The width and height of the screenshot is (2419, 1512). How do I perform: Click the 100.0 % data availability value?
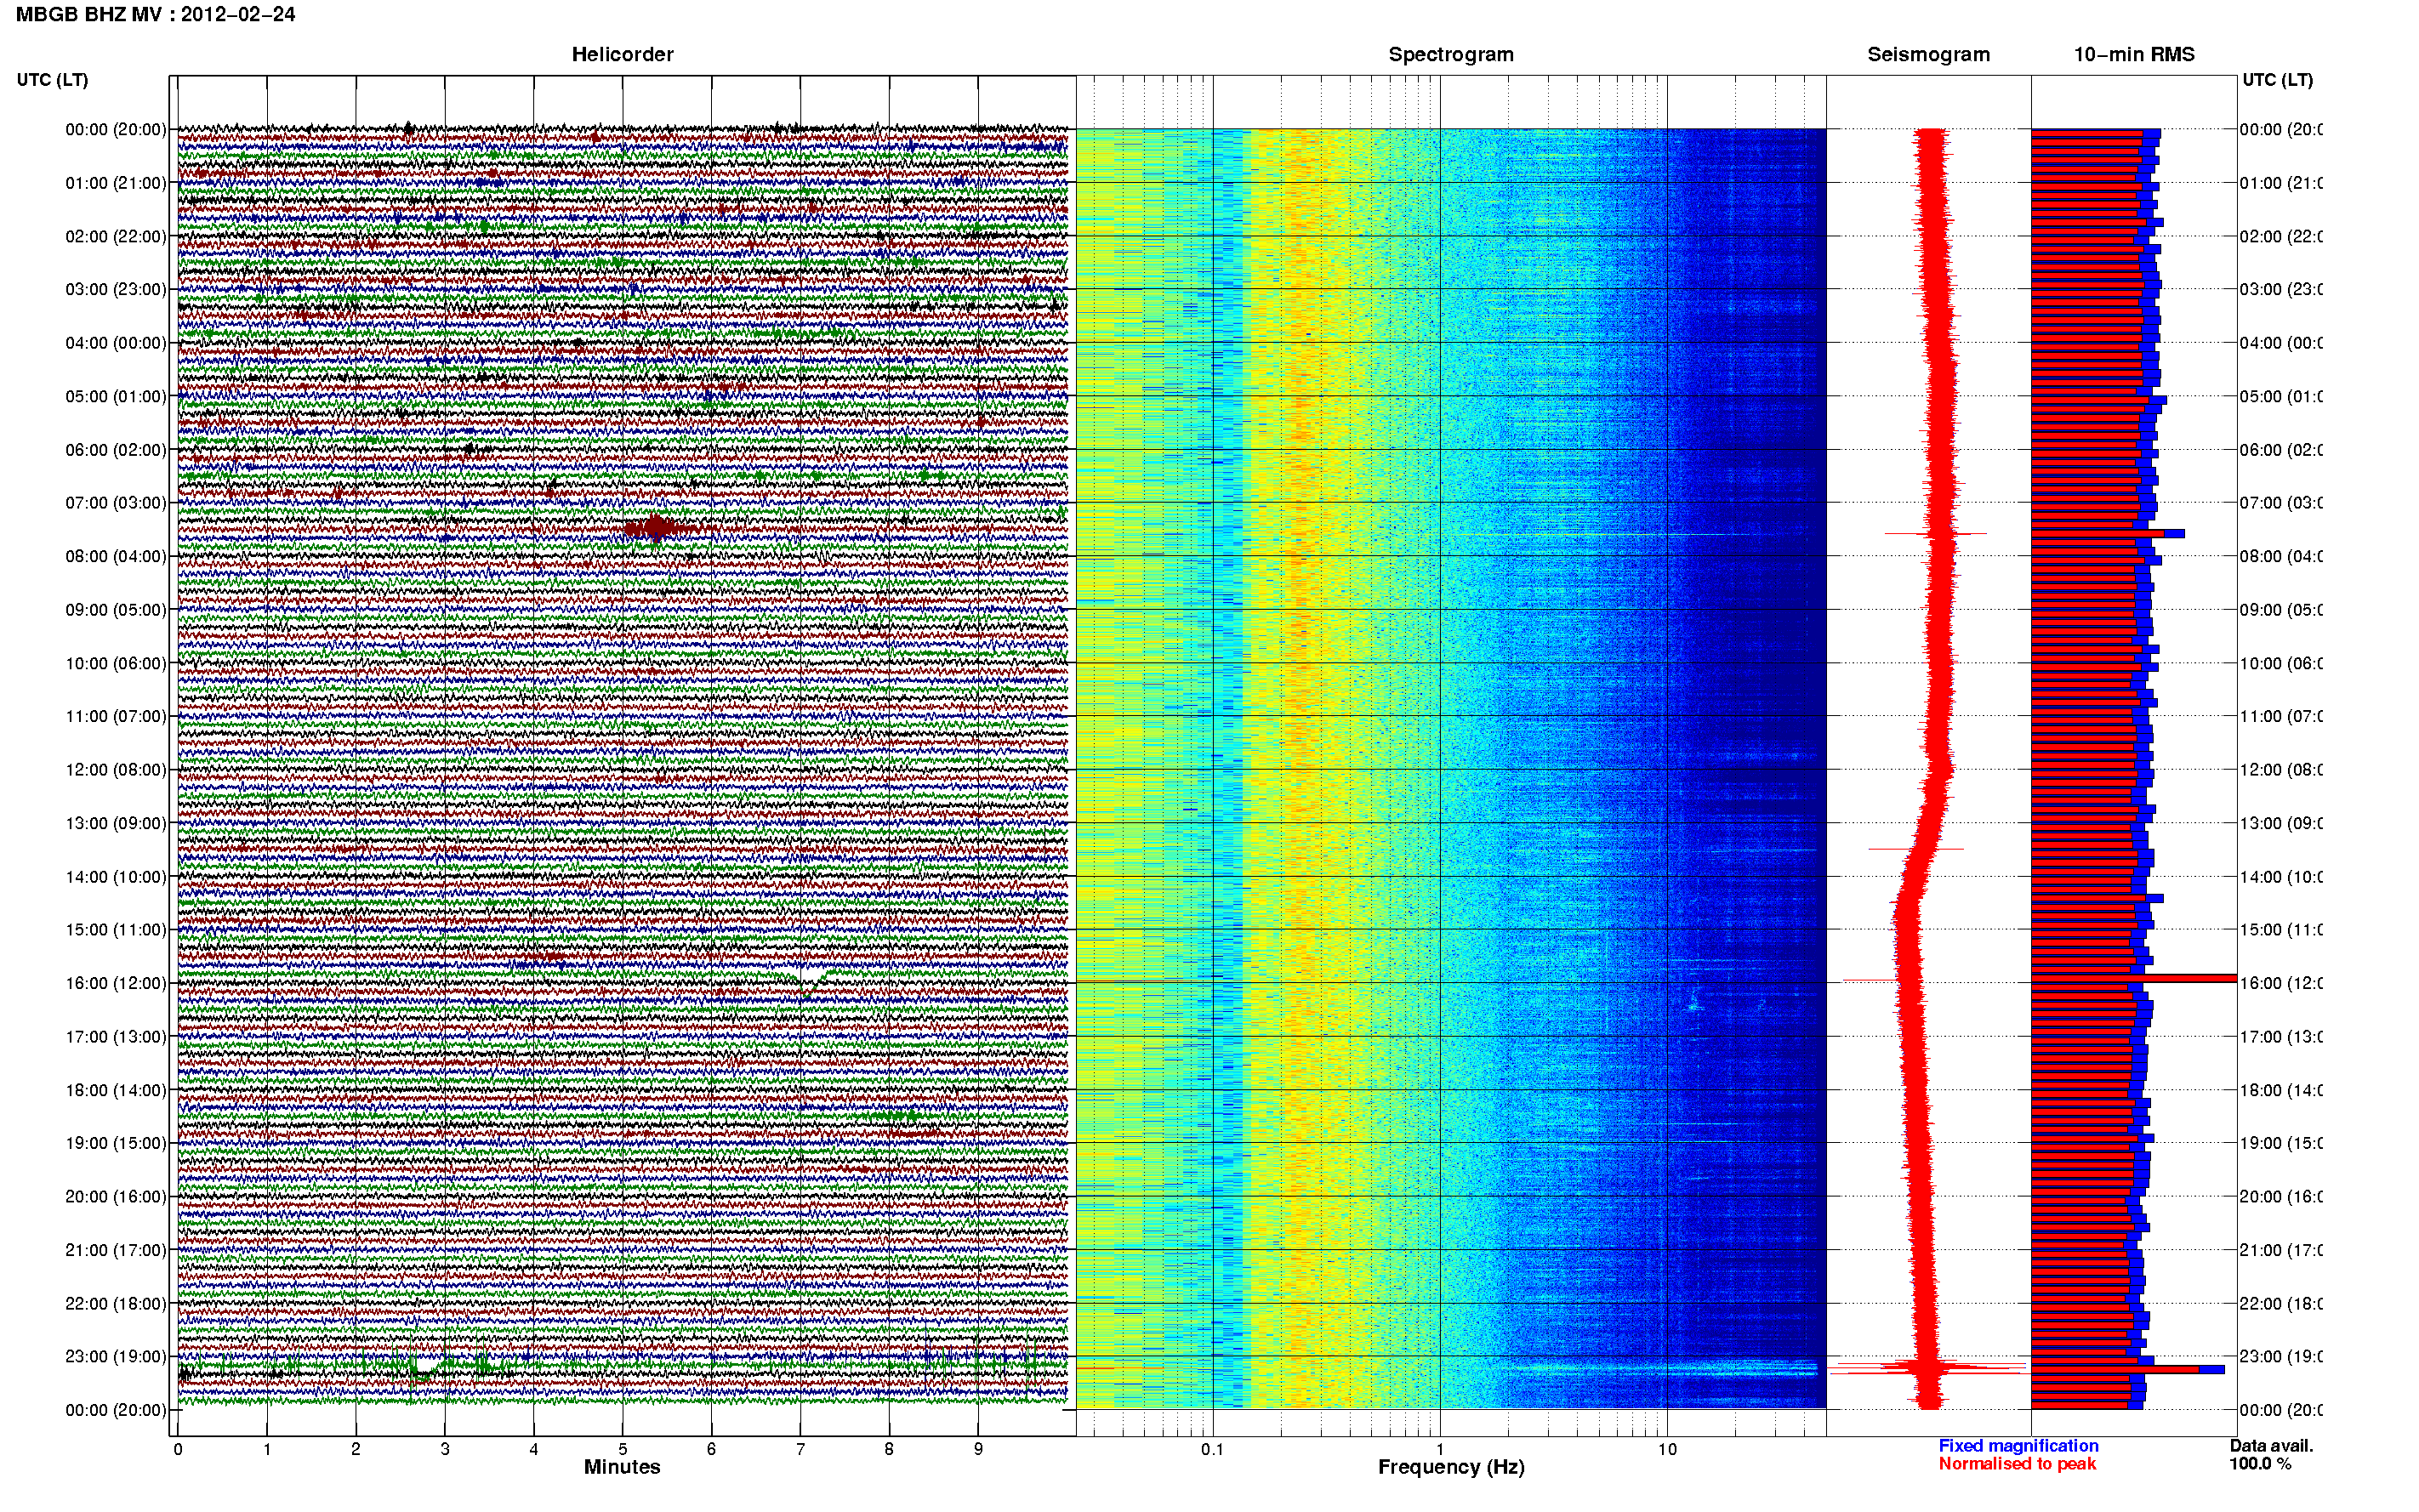click(x=2260, y=1464)
